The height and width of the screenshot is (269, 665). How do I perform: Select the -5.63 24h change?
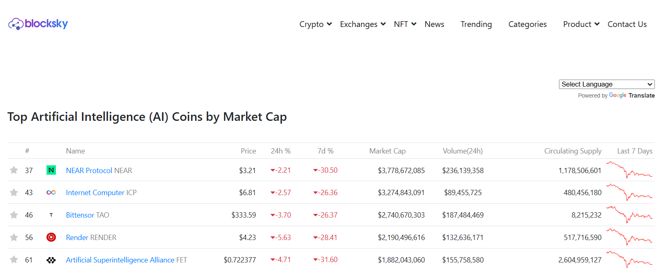pyautogui.click(x=281, y=237)
